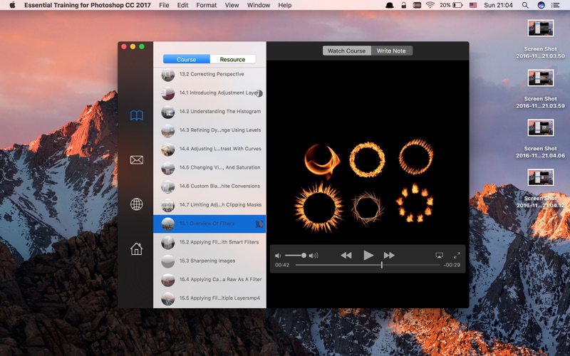Rewind the video
Screen dimensions: 570x356
pyautogui.click(x=346, y=256)
